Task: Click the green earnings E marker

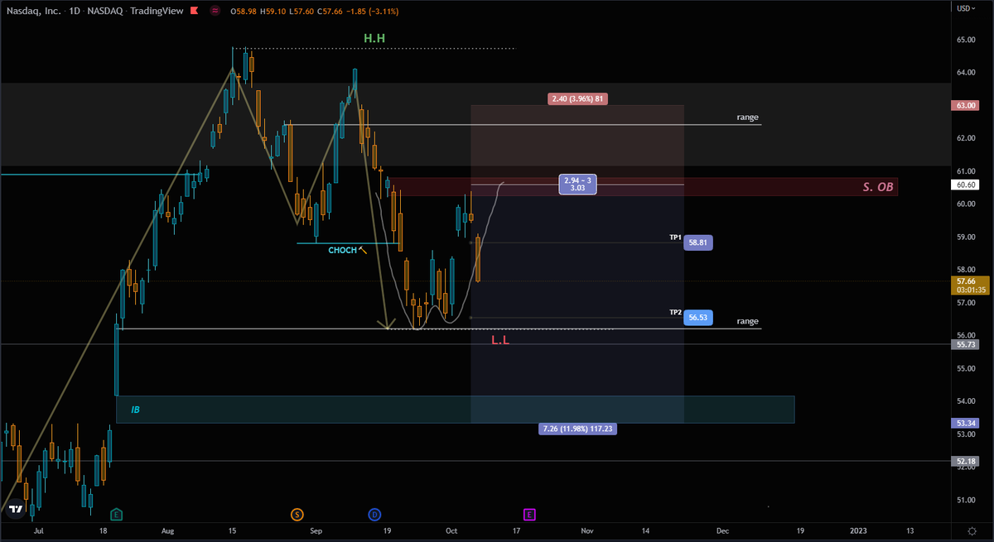Action: coord(116,514)
